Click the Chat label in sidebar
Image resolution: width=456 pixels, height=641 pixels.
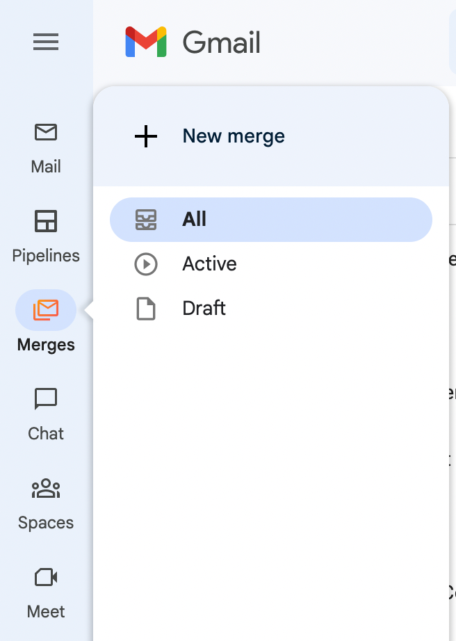tap(46, 433)
